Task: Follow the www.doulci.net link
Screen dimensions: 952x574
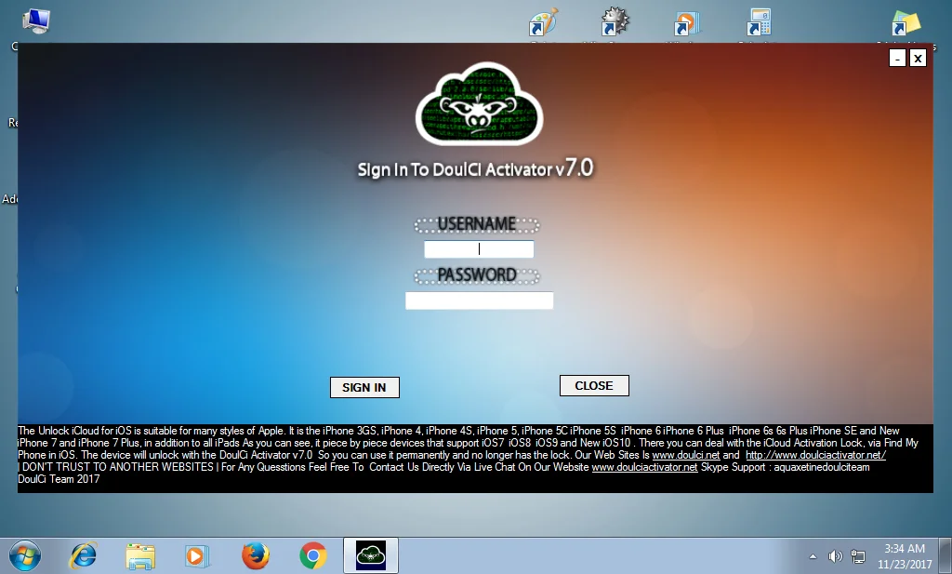Action: coord(687,455)
